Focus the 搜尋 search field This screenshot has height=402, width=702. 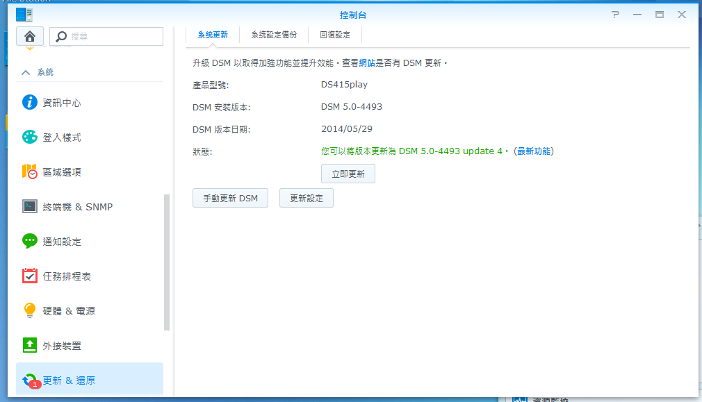[x=106, y=36]
